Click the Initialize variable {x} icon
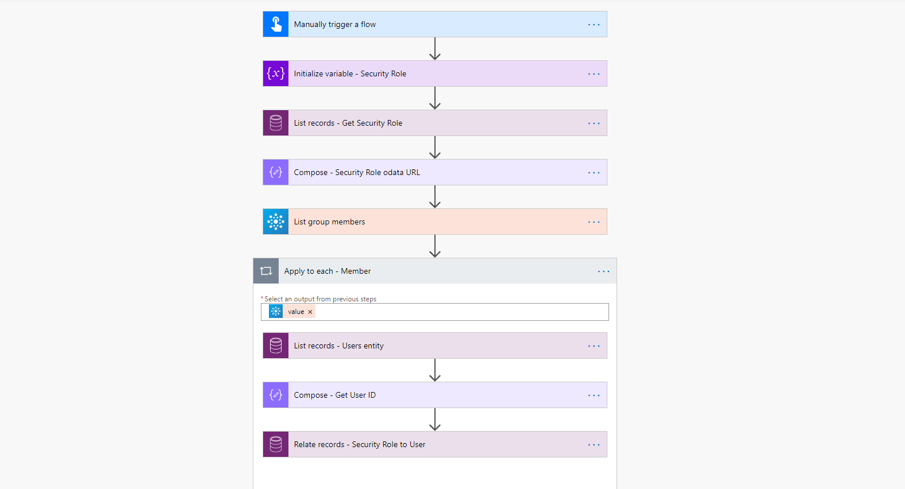 (275, 73)
